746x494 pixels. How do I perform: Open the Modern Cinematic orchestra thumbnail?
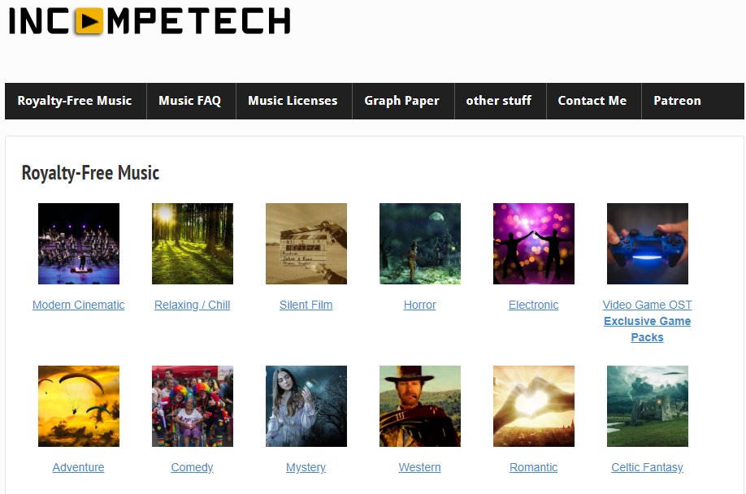point(79,244)
